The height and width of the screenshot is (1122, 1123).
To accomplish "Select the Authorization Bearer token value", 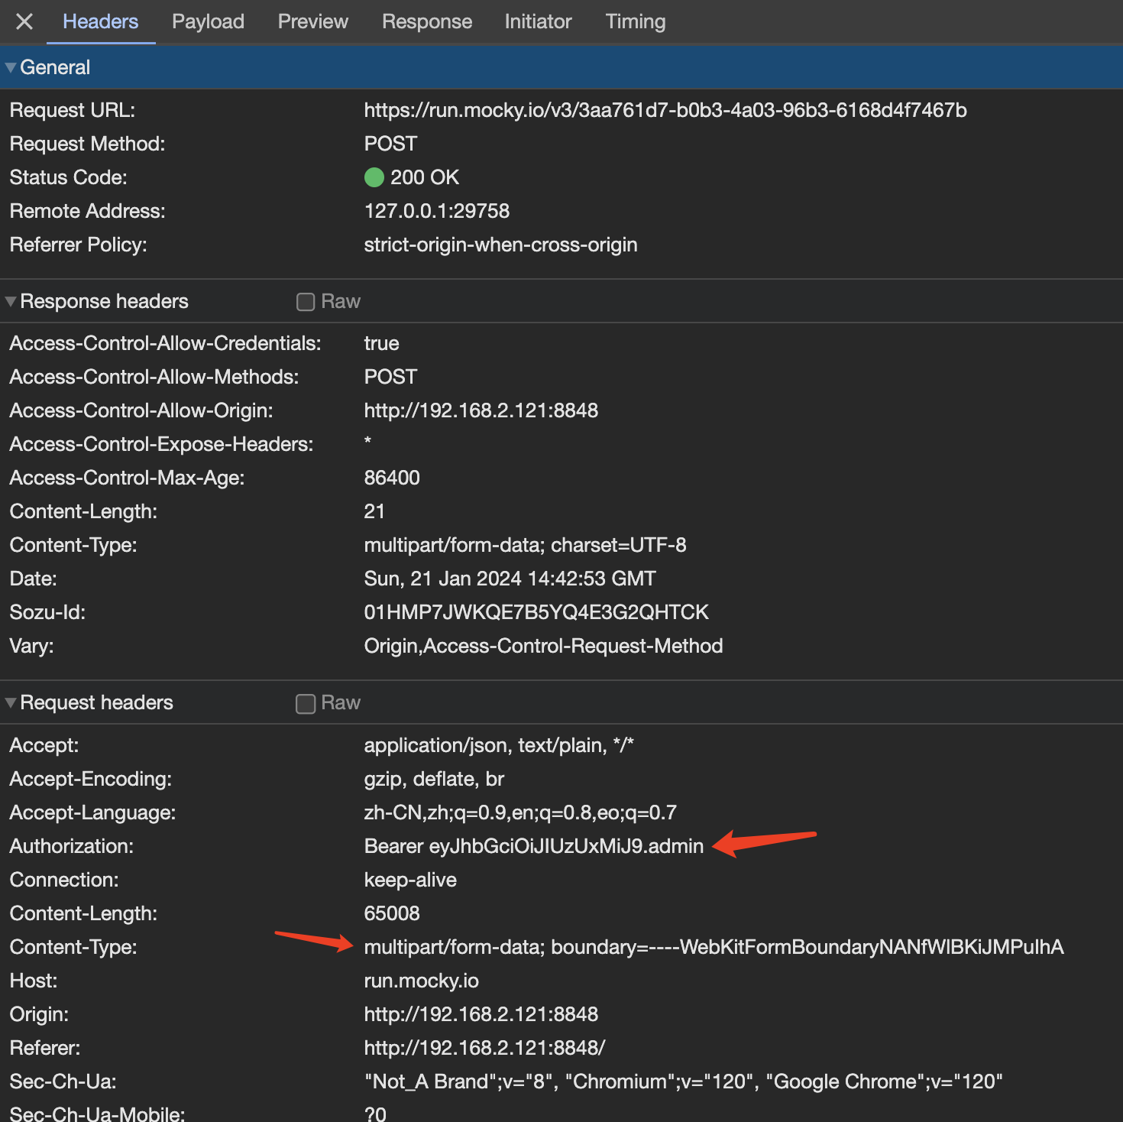I will (533, 846).
